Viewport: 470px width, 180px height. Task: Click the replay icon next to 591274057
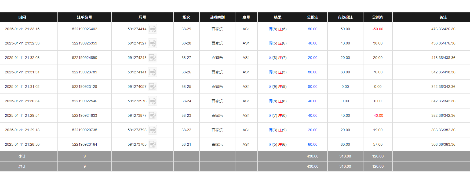tap(152, 87)
